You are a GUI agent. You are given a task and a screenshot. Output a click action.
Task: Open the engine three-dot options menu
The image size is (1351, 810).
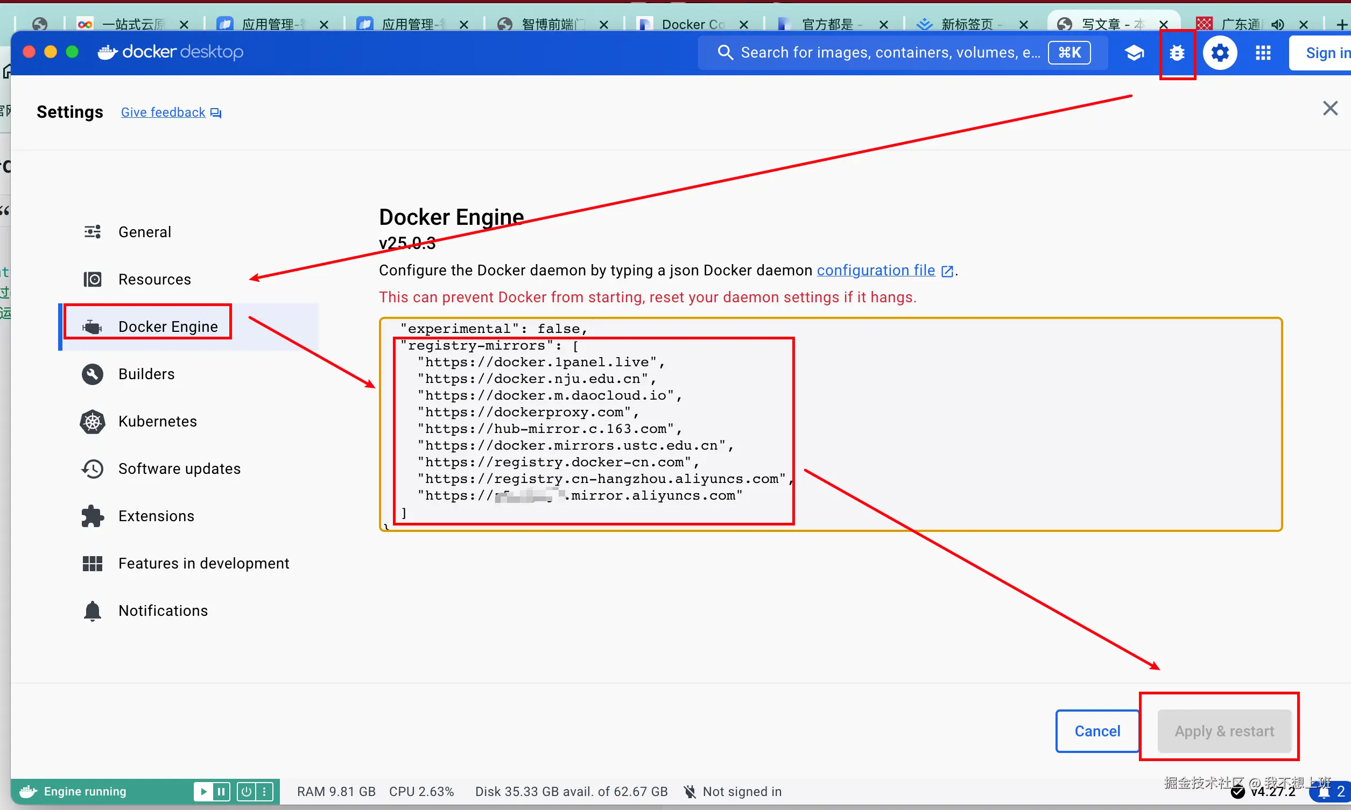(x=264, y=792)
